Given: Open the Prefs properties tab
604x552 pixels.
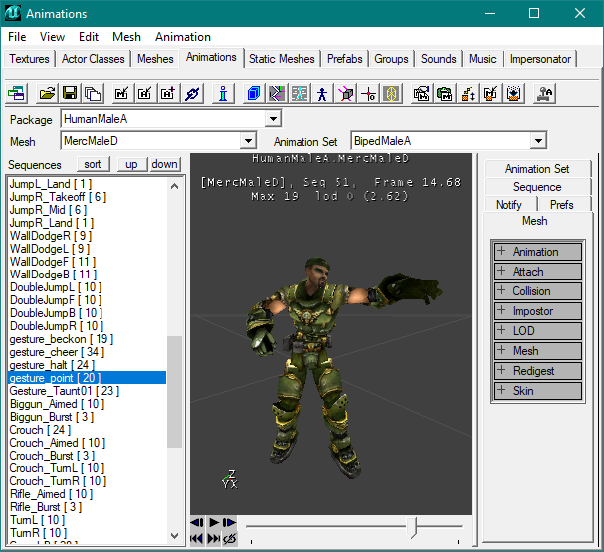Looking at the screenshot, I should pyautogui.click(x=561, y=205).
